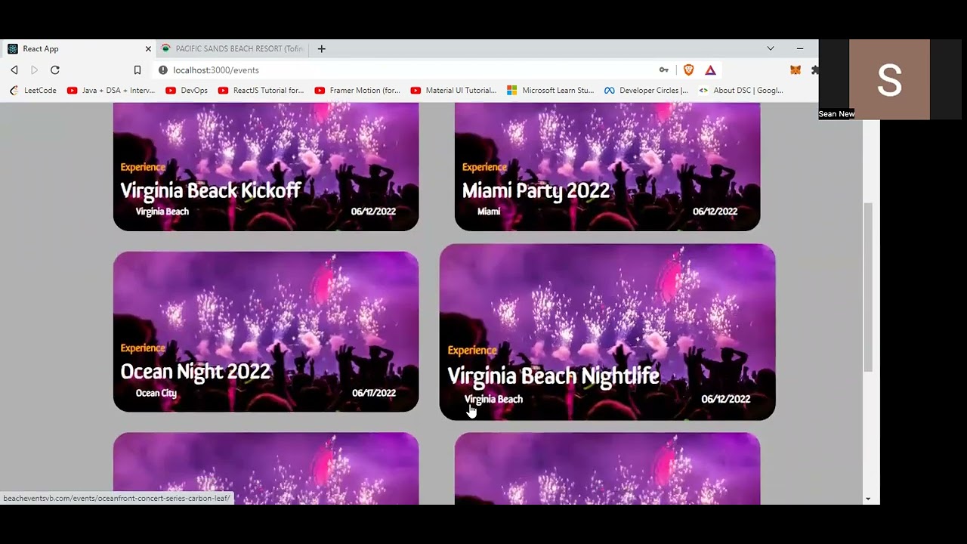Click the scrollbar down arrow
This screenshot has width=967, height=544.
[x=868, y=499]
